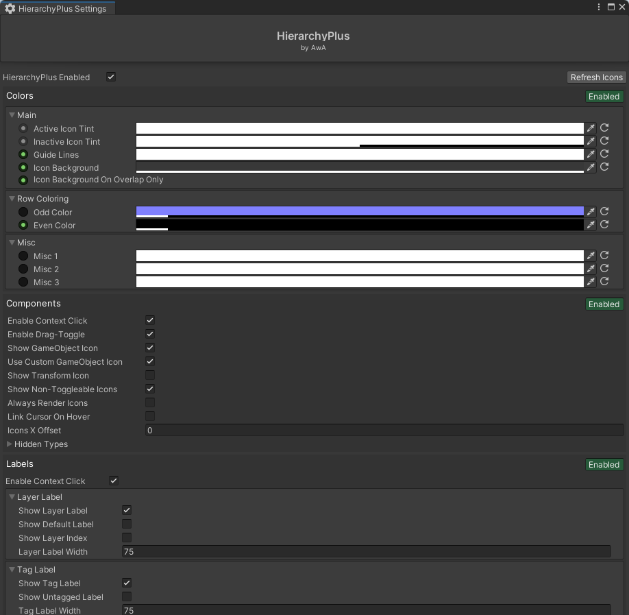Reset the Inactive Icon Tint color
The height and width of the screenshot is (615, 629).
[x=604, y=141]
